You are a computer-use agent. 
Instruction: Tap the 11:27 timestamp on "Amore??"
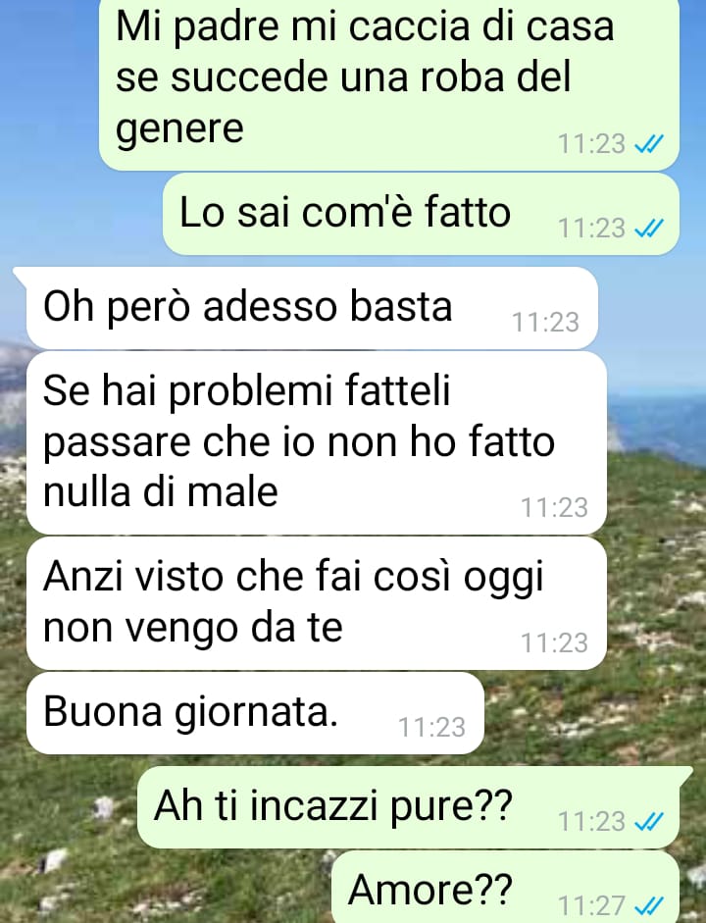click(x=591, y=905)
